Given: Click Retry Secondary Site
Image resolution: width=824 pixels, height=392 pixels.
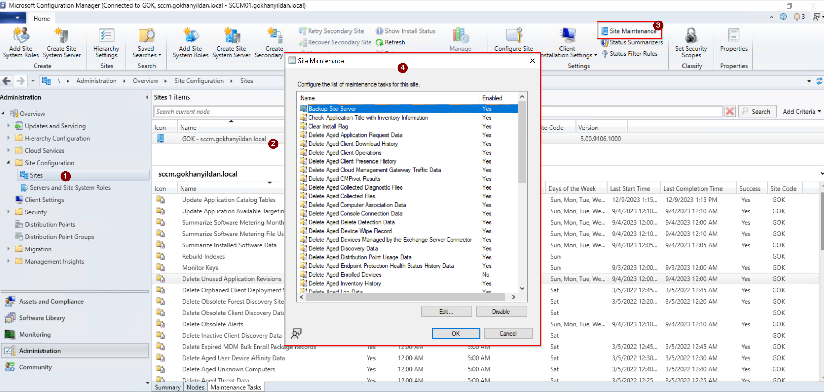Looking at the screenshot, I should click(x=331, y=31).
